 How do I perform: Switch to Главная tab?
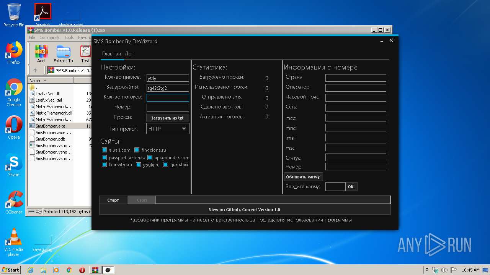(x=111, y=54)
